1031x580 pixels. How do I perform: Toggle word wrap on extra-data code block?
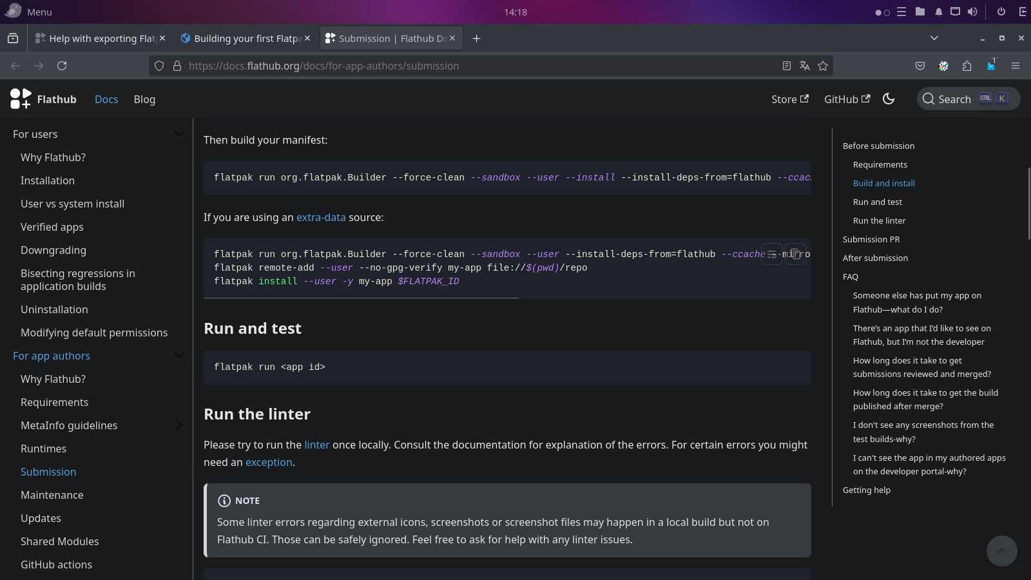click(x=772, y=254)
